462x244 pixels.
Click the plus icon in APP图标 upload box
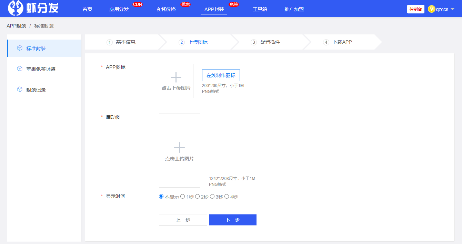[x=176, y=77]
